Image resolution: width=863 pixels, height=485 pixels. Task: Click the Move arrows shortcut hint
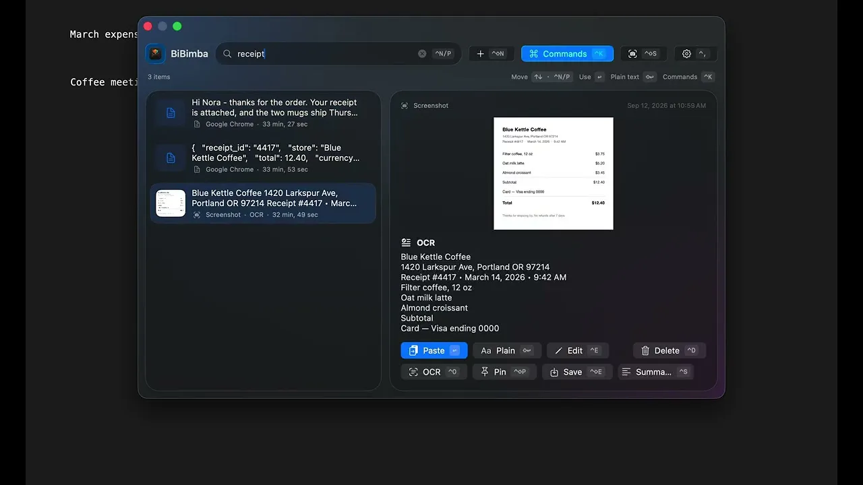point(552,77)
